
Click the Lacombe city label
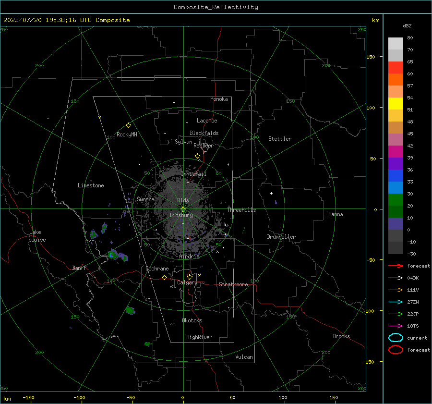point(207,121)
